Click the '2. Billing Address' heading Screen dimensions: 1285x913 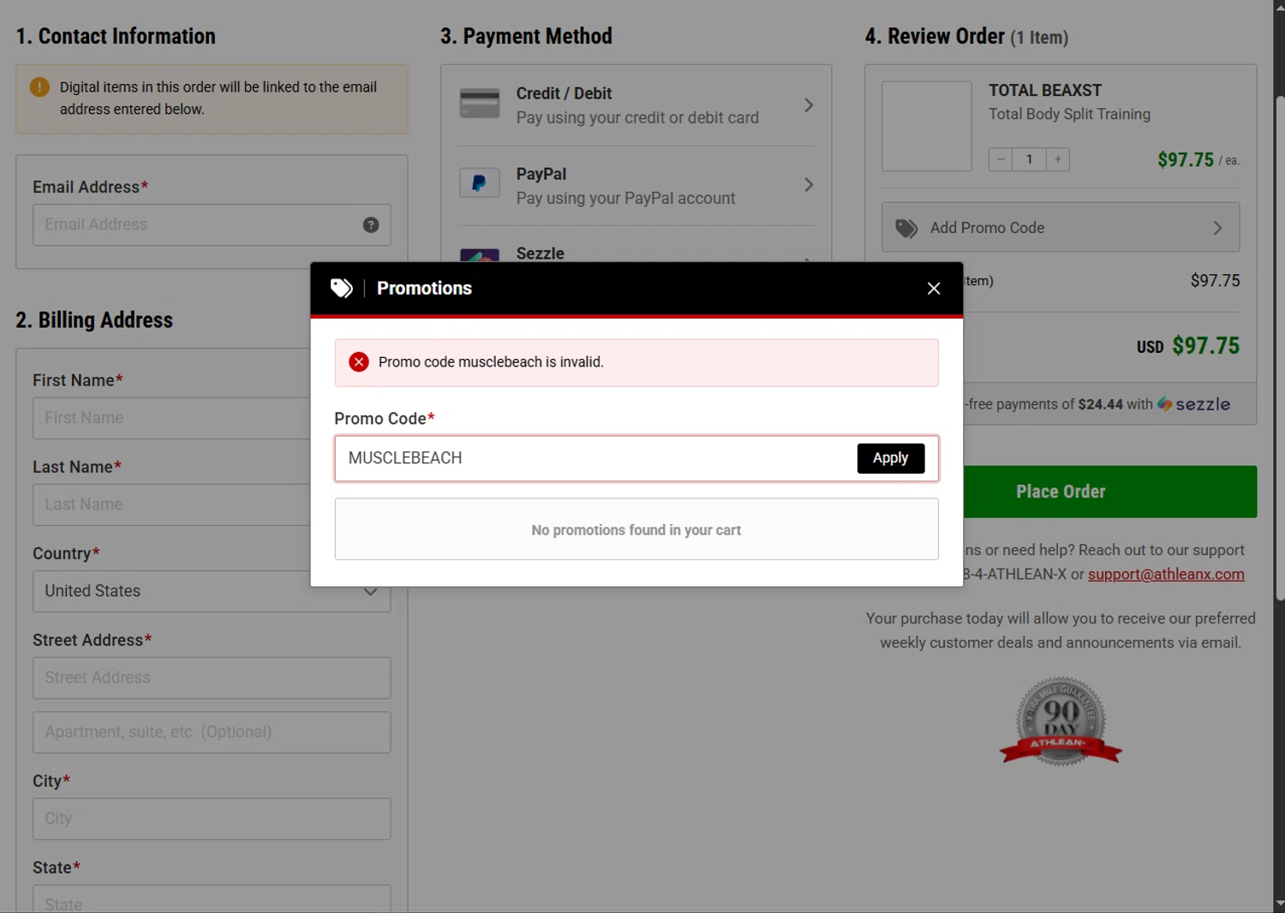coord(94,320)
